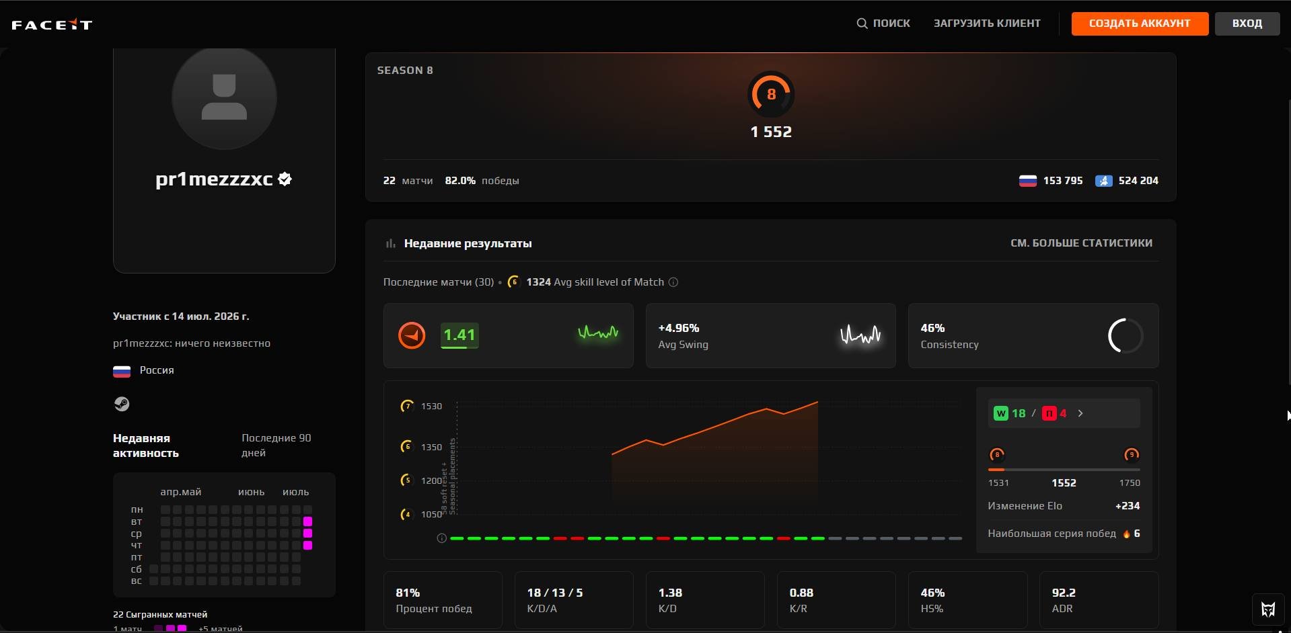Screen dimensions: 1291x633
Task: Click the orange rating icon beside 1.41
Action: [x=412, y=335]
